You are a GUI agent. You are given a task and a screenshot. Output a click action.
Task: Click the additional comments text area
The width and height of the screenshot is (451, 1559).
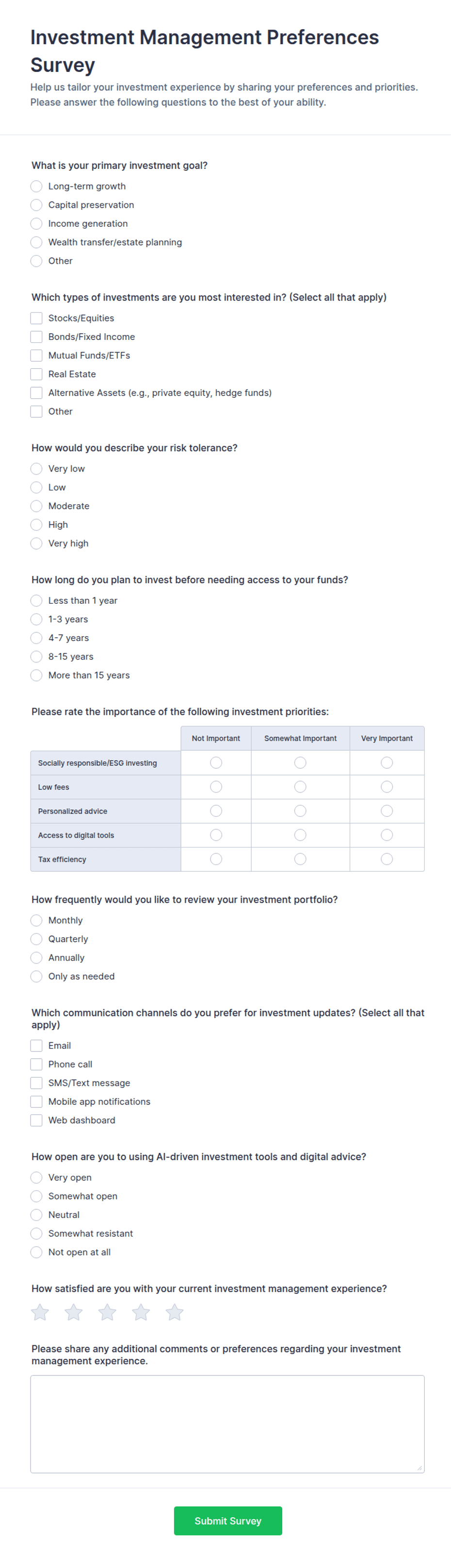(x=227, y=1424)
